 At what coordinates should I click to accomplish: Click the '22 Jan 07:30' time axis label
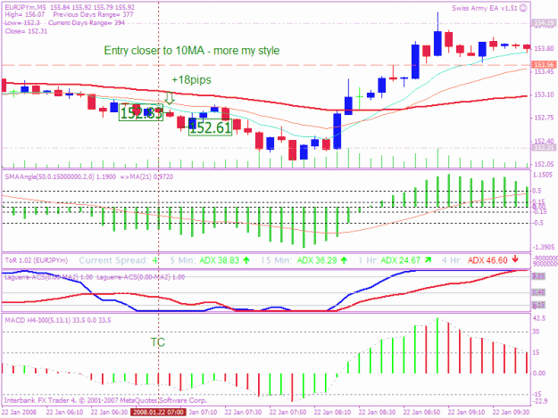click(x=244, y=413)
